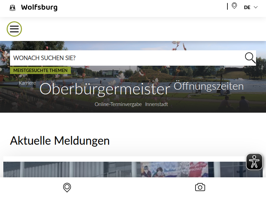
Task: Expand the DE language dropdown
Action: (x=251, y=7)
